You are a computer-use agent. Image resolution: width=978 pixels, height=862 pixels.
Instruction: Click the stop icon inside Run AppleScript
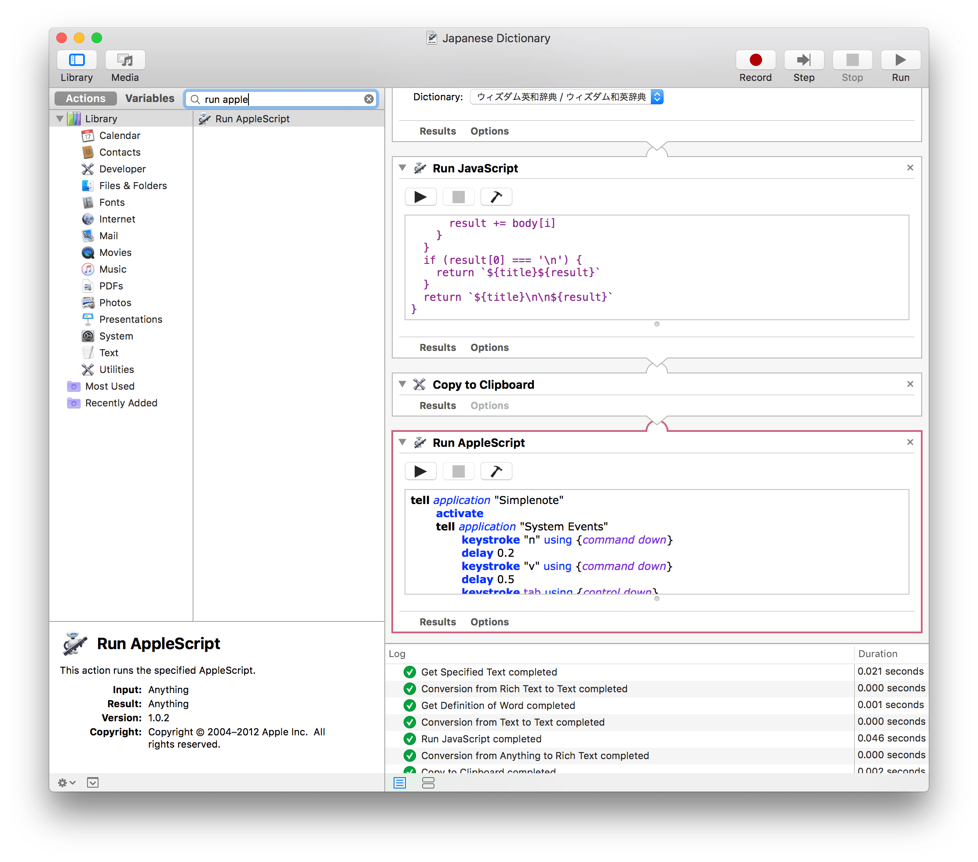point(458,471)
